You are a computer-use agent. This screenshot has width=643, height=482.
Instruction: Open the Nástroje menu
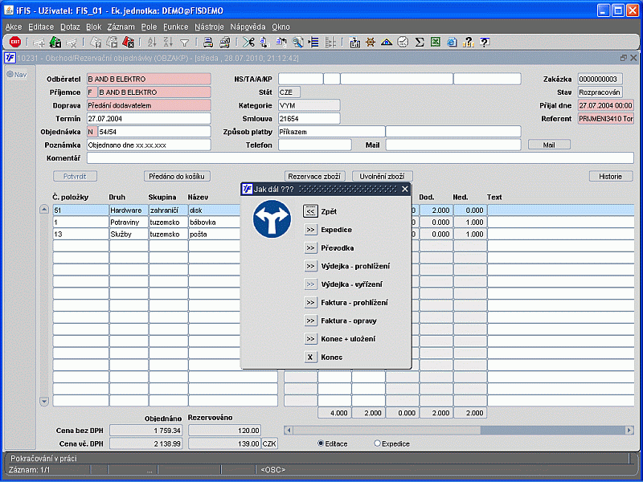point(210,27)
